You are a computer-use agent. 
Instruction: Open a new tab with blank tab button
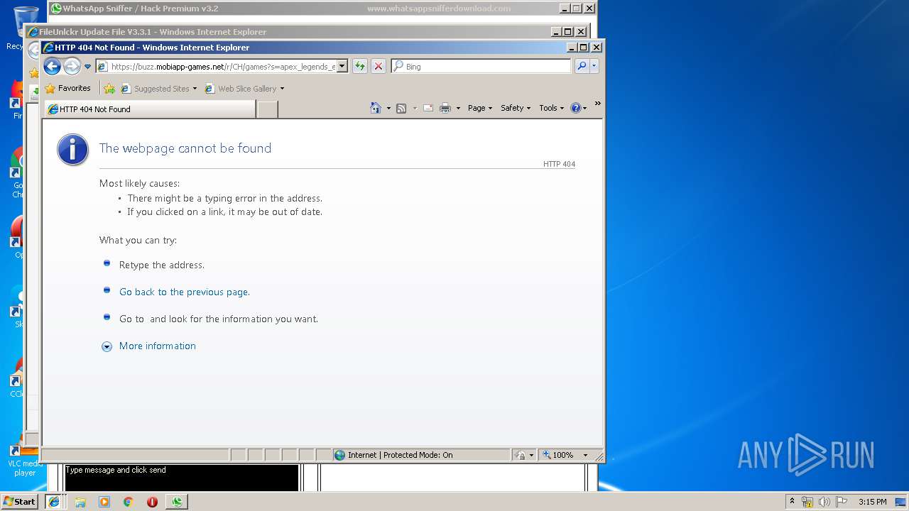pos(267,109)
